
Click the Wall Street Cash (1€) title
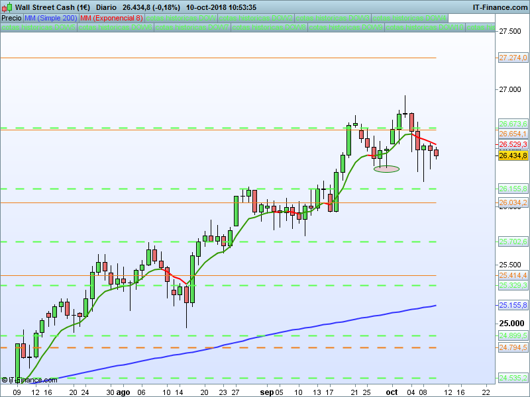coord(52,7)
